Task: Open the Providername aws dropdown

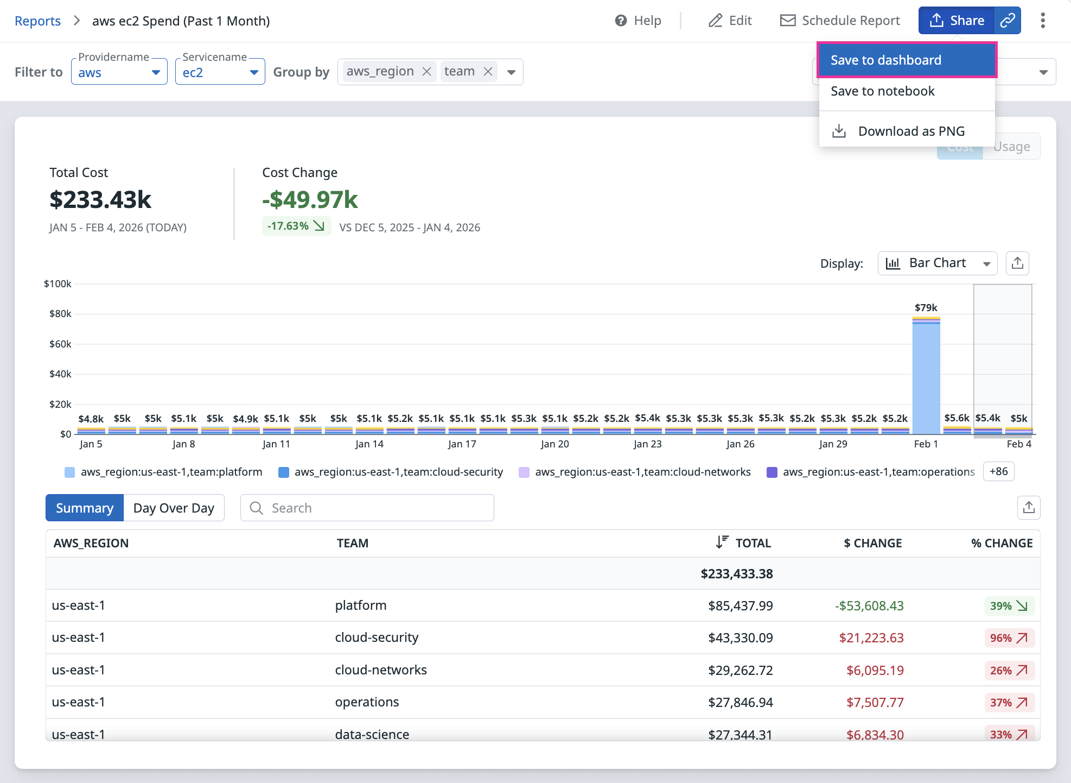Action: coord(119,72)
